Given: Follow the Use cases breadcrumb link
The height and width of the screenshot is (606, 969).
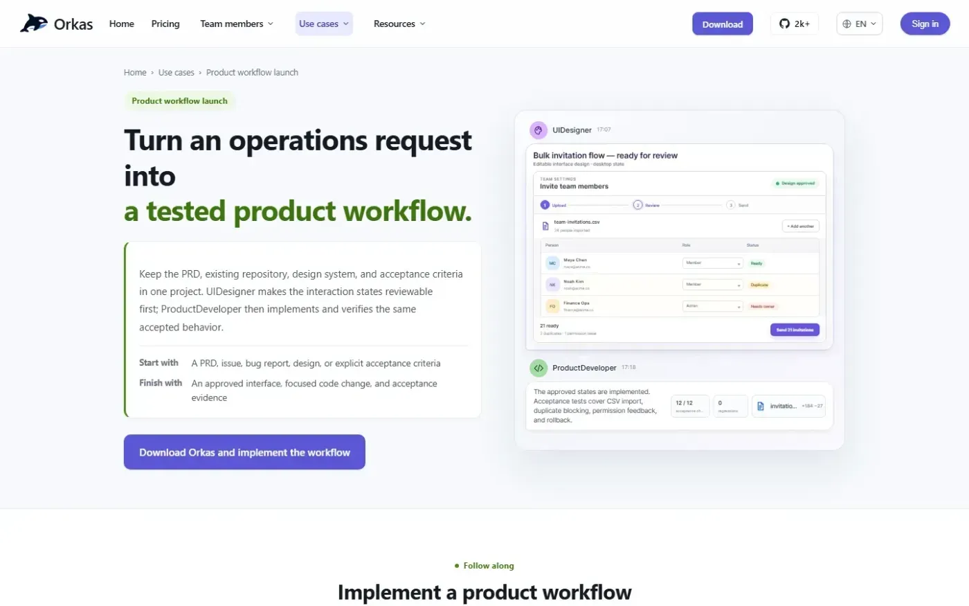Looking at the screenshot, I should tap(176, 72).
